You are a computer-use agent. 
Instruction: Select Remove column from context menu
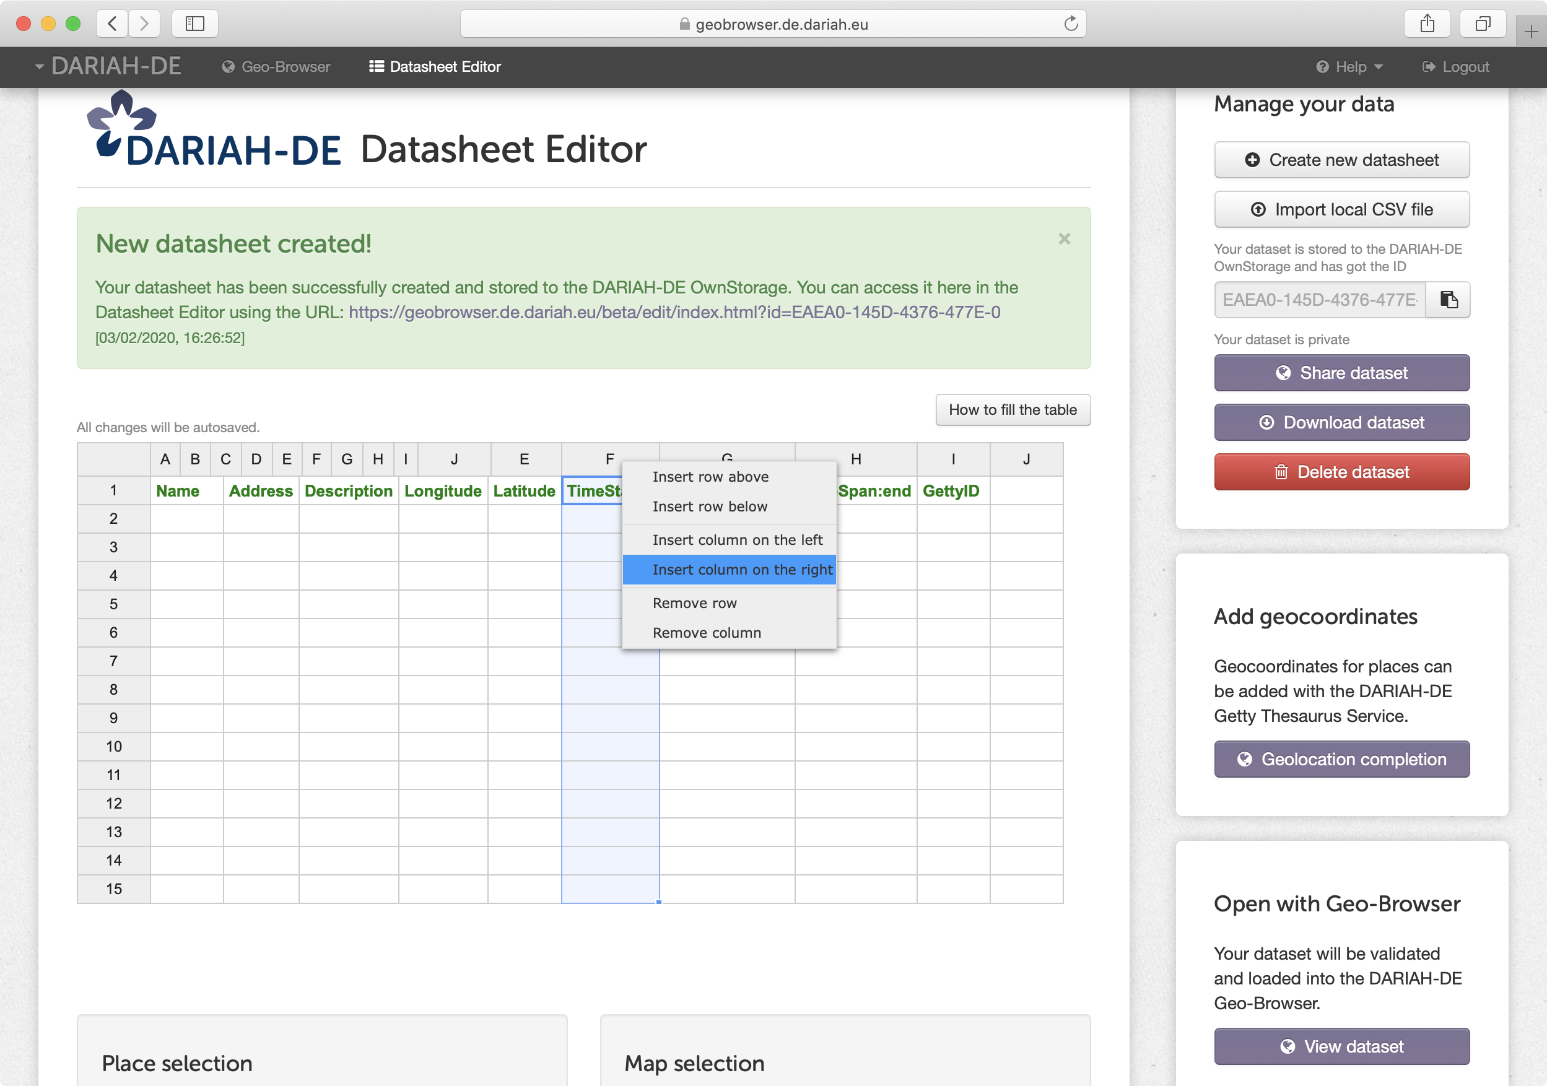point(705,632)
